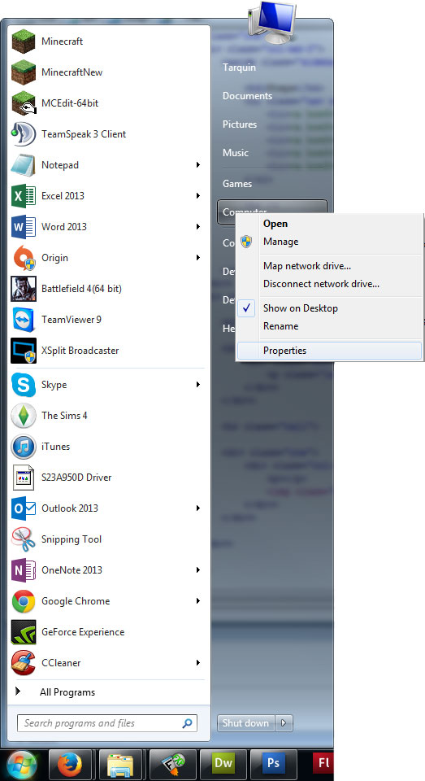This screenshot has height=781, width=425.
Task: Click the shield icon beside Manage
Action: pyautogui.click(x=246, y=242)
